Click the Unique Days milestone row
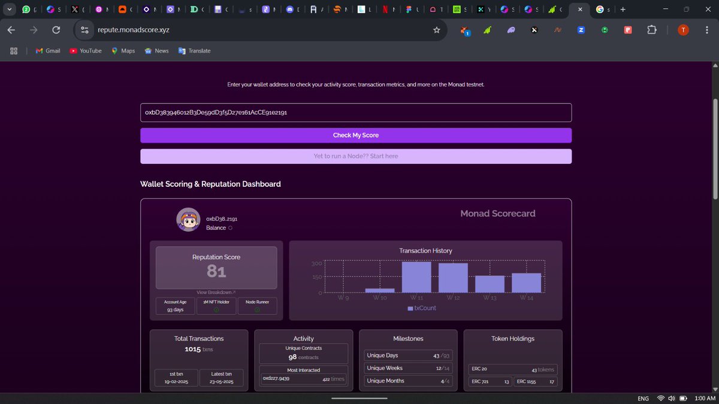 click(x=408, y=356)
